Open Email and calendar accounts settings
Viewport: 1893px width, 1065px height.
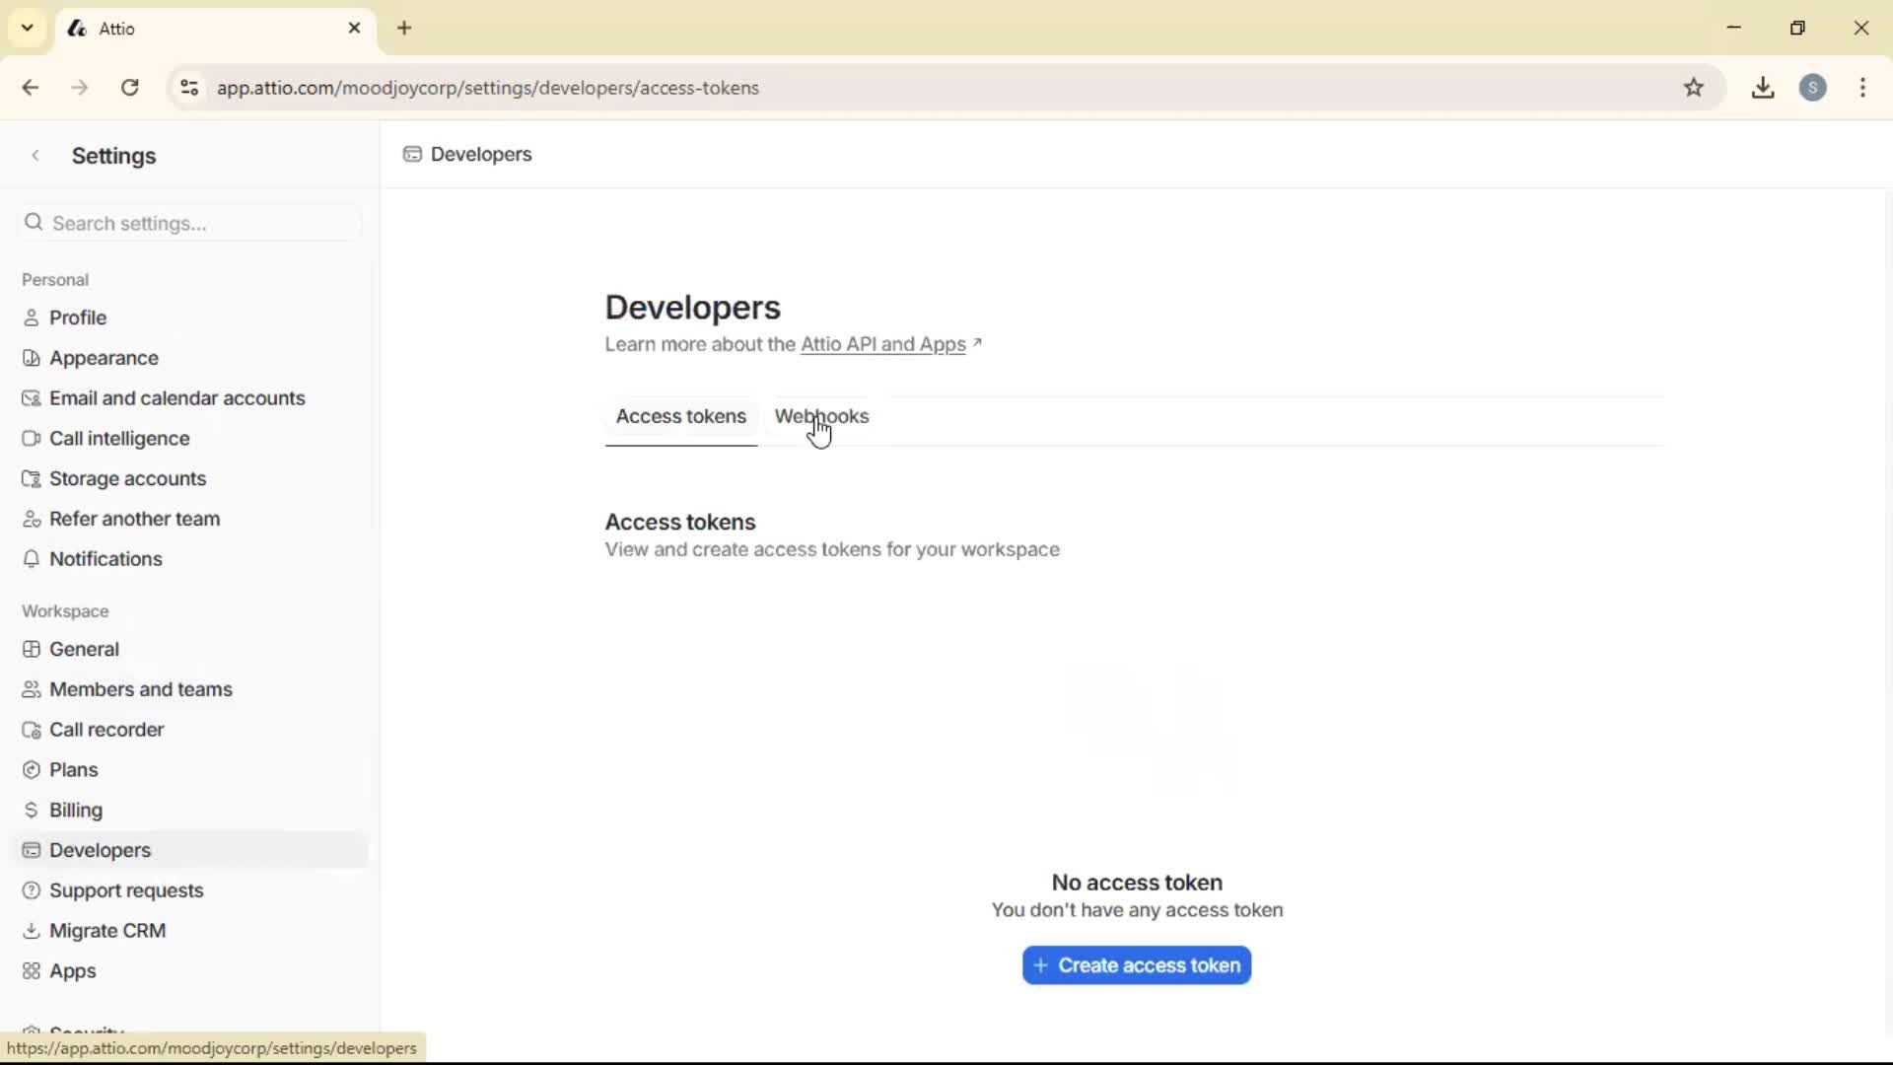coord(31,398)
